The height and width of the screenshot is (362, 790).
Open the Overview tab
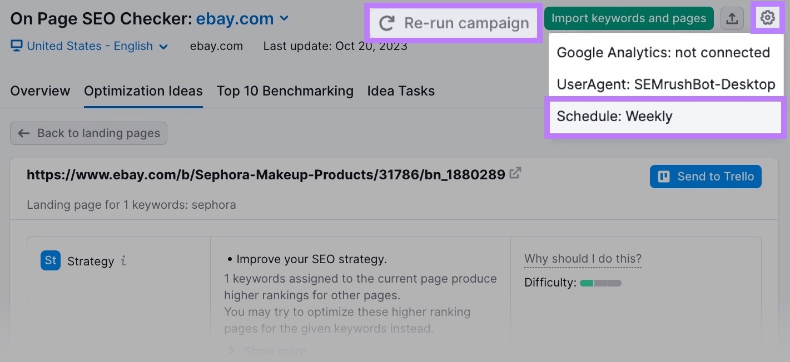39,90
